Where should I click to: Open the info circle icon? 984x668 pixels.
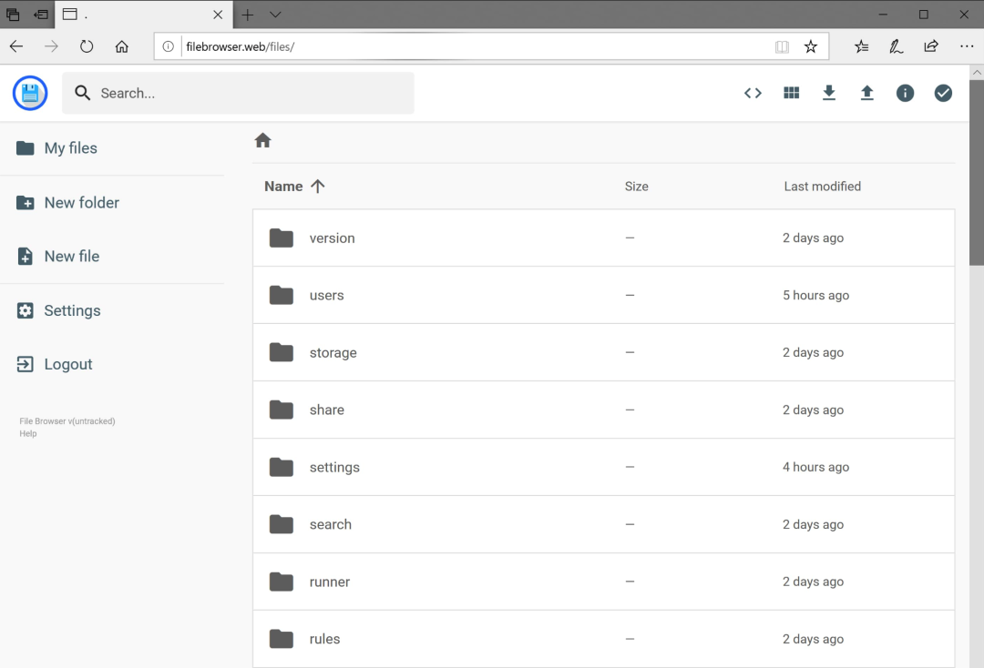click(905, 93)
